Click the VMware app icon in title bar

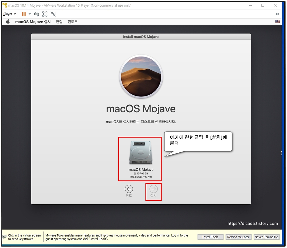[x=5, y=5]
